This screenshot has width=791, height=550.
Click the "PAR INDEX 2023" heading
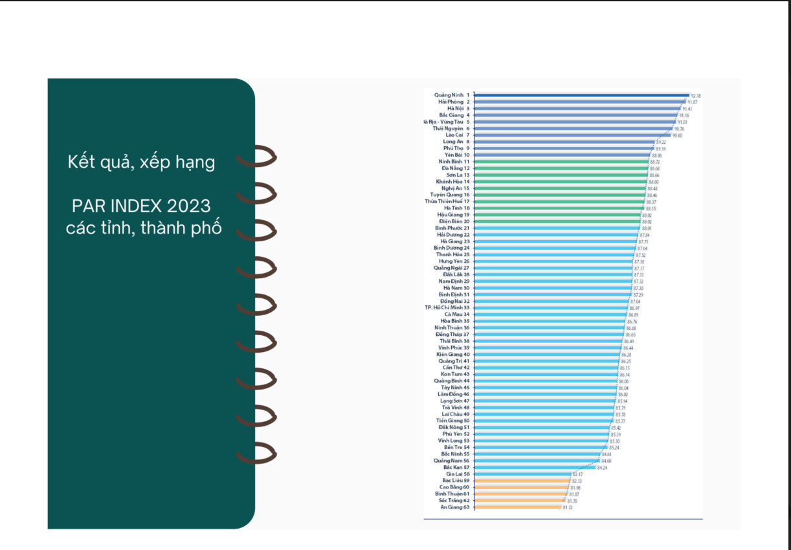[x=141, y=206]
